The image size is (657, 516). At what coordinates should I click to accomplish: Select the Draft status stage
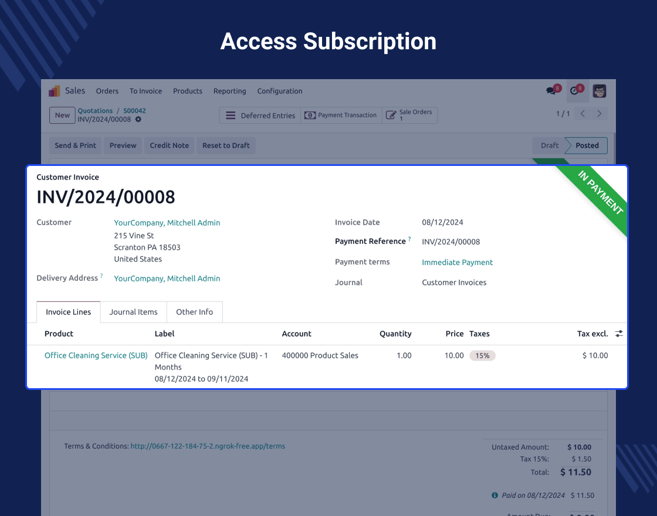(549, 145)
